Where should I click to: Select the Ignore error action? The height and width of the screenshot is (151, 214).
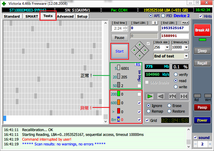tap(148, 106)
